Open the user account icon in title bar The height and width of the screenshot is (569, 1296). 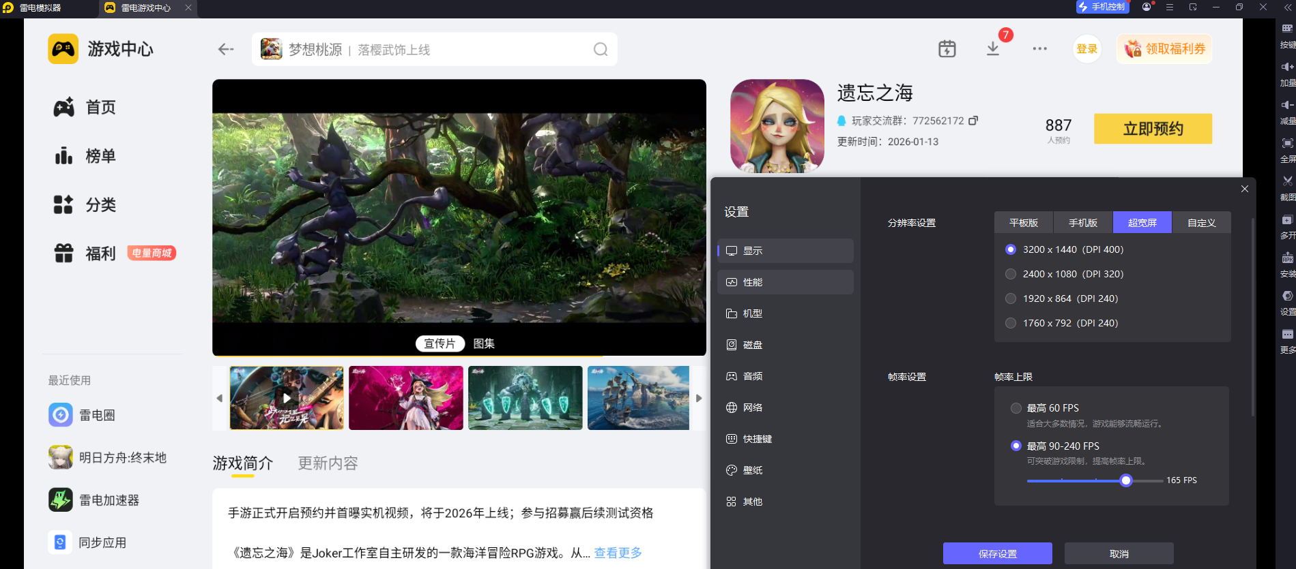1147,7
